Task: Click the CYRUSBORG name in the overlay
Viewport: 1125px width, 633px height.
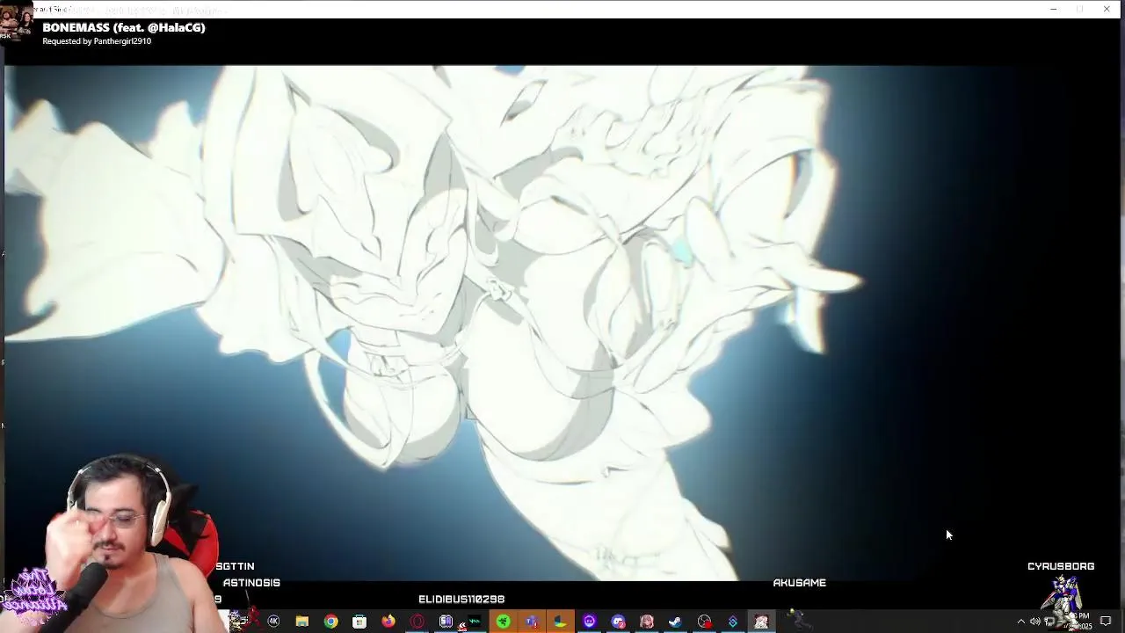Action: 1061,566
